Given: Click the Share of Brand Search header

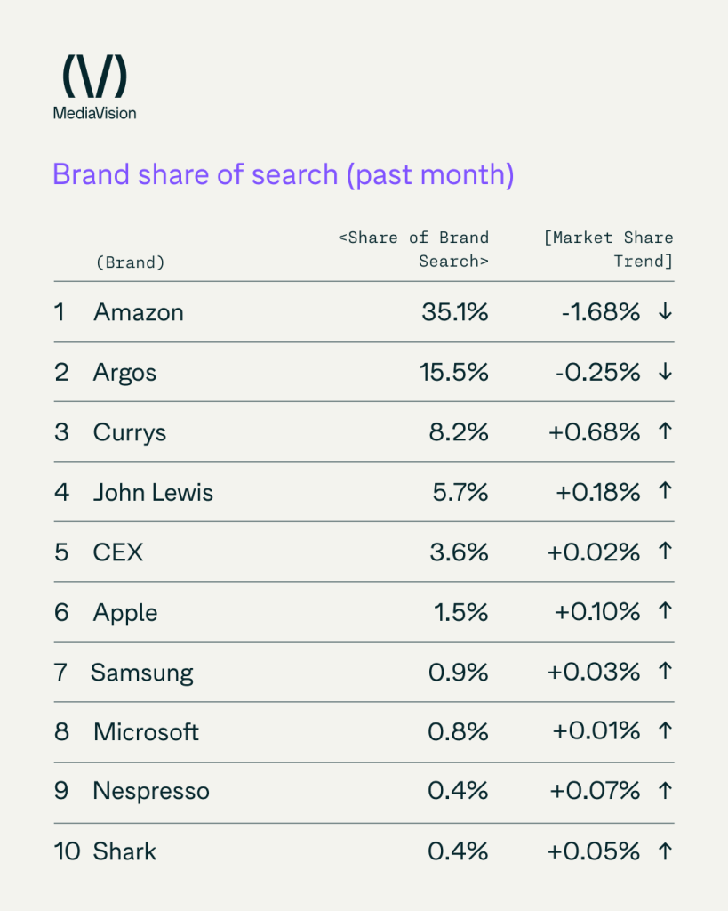Looking at the screenshot, I should 414,250.
